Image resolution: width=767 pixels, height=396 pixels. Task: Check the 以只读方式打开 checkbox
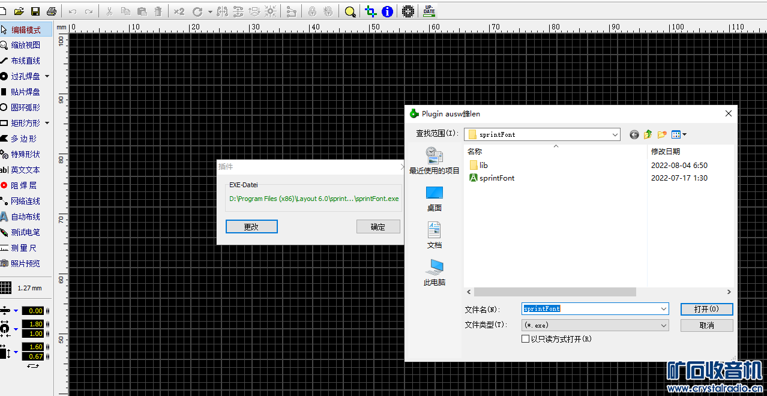pos(526,339)
